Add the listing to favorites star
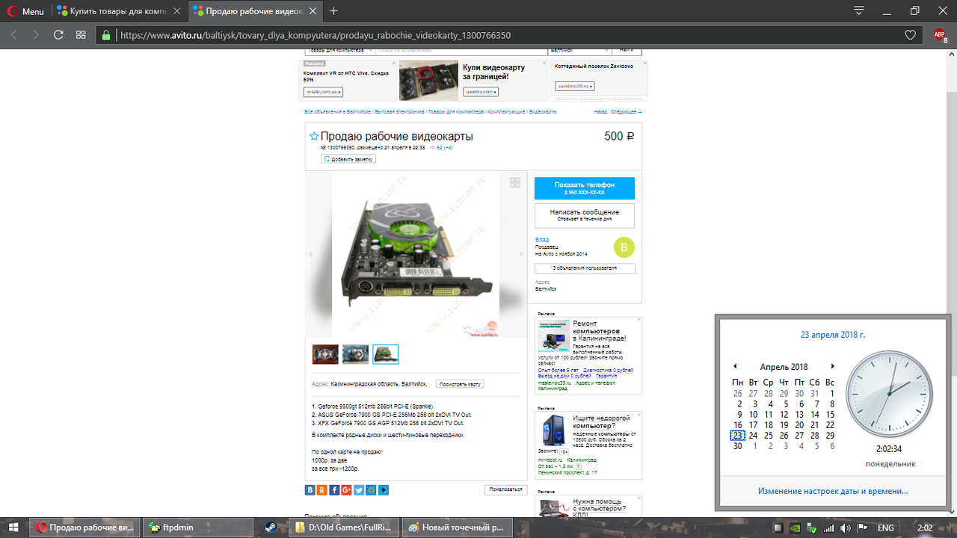 pyautogui.click(x=314, y=137)
